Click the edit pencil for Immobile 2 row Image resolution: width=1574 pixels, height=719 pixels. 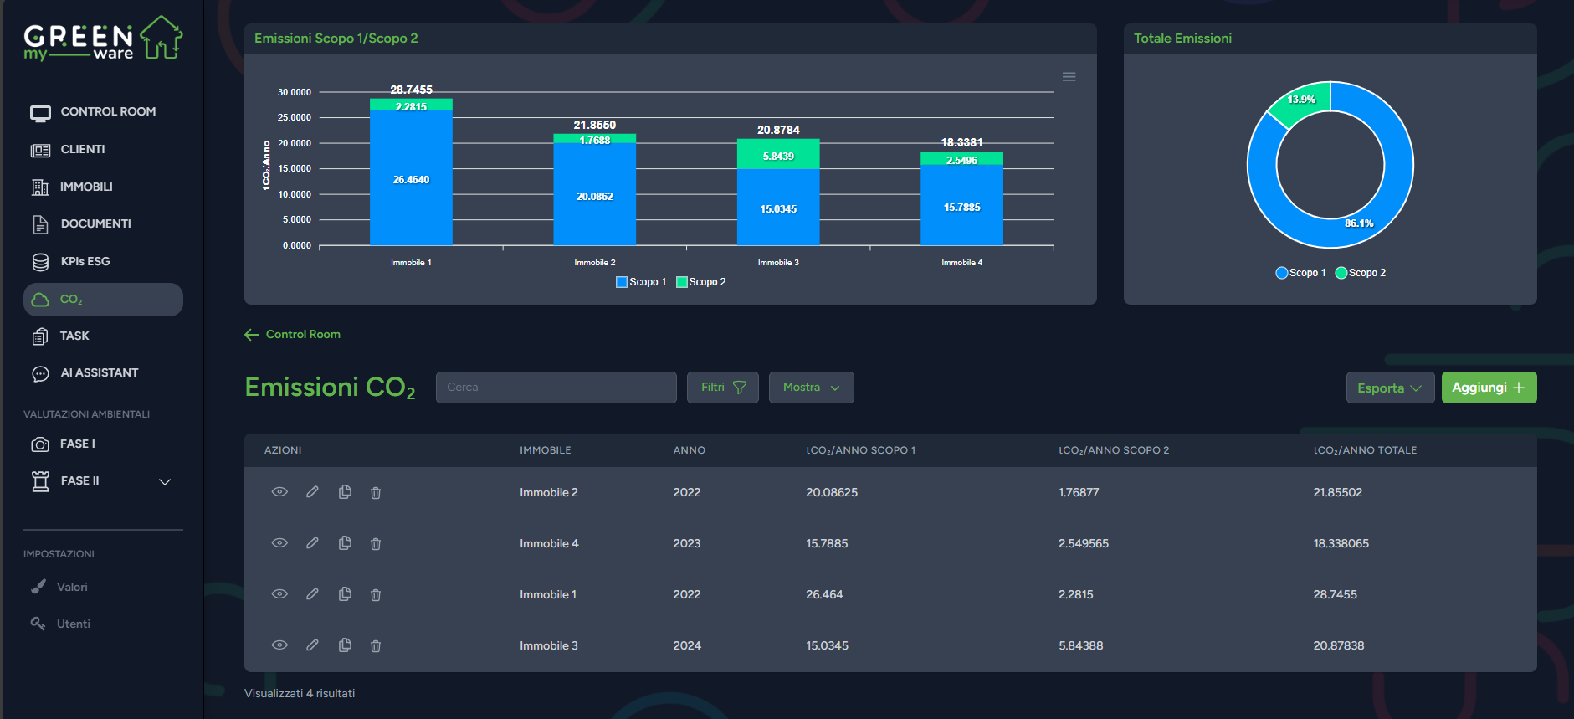[312, 492]
